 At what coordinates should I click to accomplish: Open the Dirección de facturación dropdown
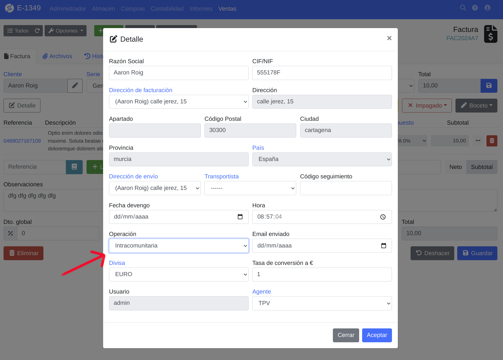pyautogui.click(x=179, y=102)
